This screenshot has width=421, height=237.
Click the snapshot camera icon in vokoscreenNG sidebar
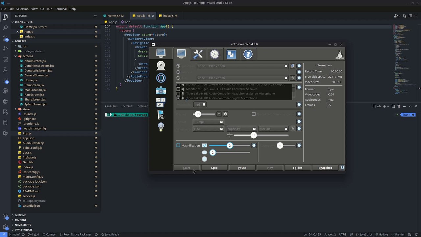pos(161,91)
